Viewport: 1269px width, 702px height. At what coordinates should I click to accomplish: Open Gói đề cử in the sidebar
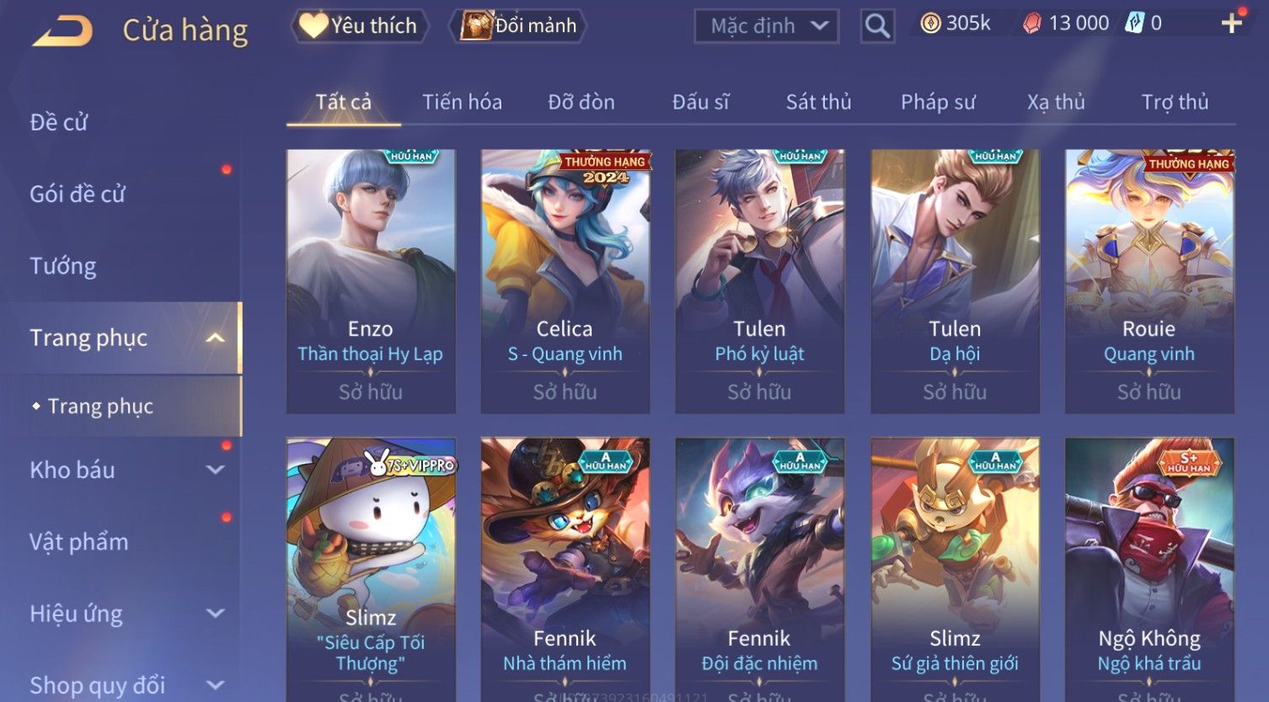(x=77, y=194)
